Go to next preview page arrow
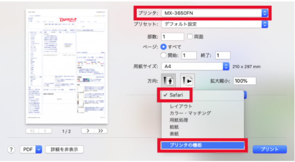Viewport: 295px width, 162px height. pos(88,131)
